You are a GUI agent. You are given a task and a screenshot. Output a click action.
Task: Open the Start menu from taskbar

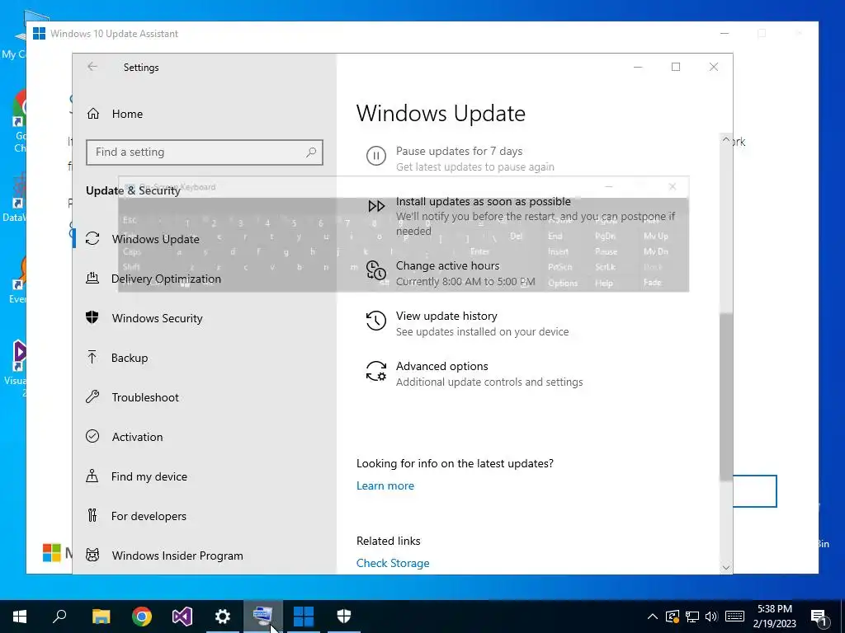click(20, 617)
